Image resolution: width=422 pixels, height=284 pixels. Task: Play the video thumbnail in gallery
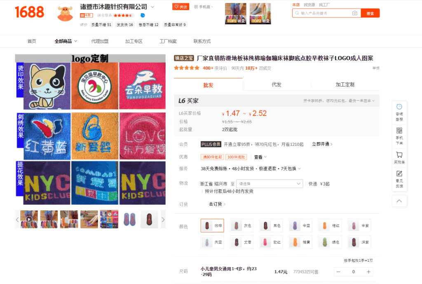29,219
